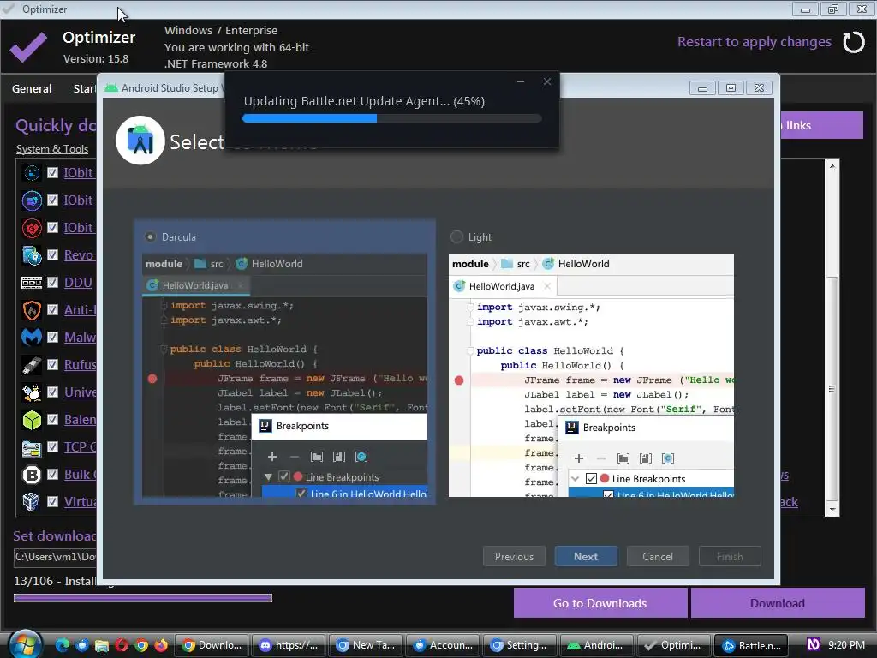Screen dimensions: 877x658
Task: Uncheck the Virtual checkbox
Action: (52, 501)
